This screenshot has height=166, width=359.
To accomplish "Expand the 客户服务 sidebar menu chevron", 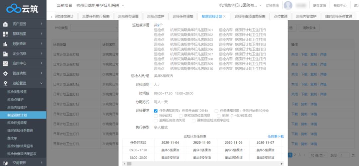I will coord(42,24).
